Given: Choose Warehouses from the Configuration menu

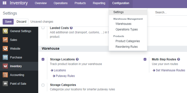Looking at the screenshot, I should [123, 24].
